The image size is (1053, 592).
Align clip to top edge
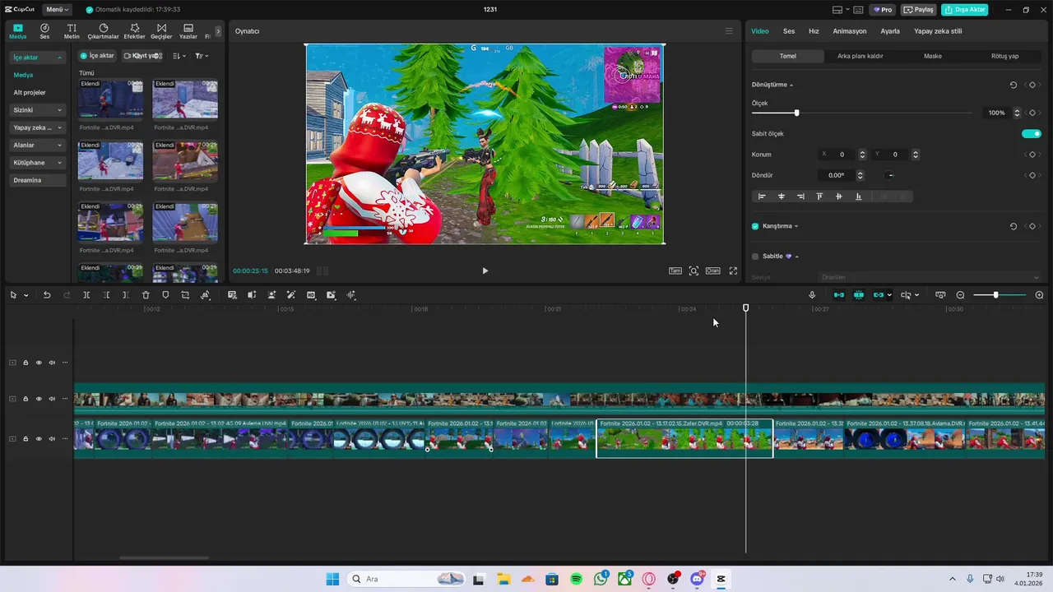[x=819, y=197]
